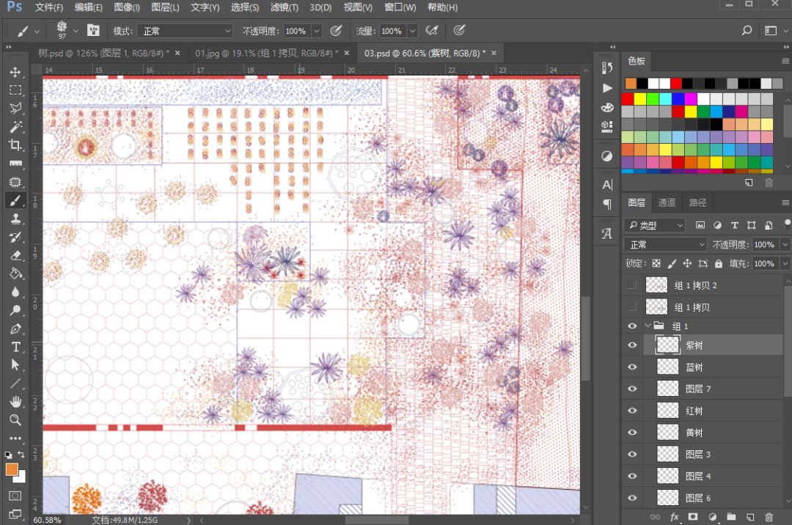The image size is (792, 525).
Task: Hide the 蓝树 layer
Action: [632, 367]
